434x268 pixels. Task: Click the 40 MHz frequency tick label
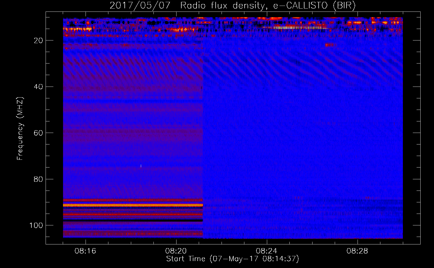click(39, 87)
